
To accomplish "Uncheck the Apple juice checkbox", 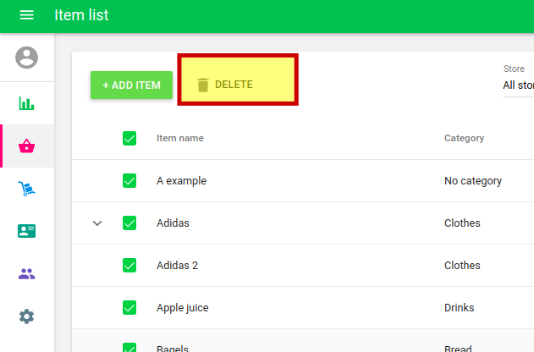I will coord(129,307).
